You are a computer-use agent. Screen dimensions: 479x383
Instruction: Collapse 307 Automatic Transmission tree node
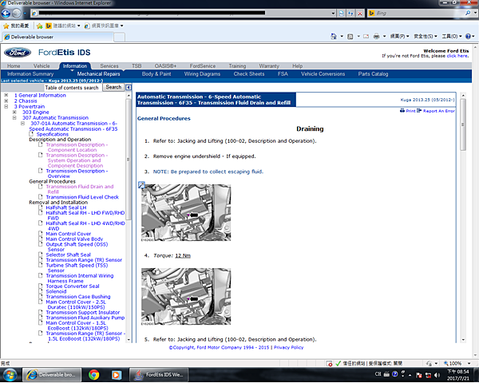tap(14, 117)
